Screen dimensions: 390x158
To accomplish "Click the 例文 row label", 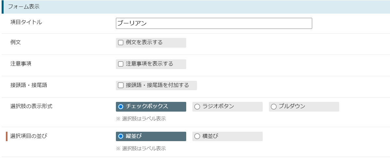I will (x=15, y=42).
